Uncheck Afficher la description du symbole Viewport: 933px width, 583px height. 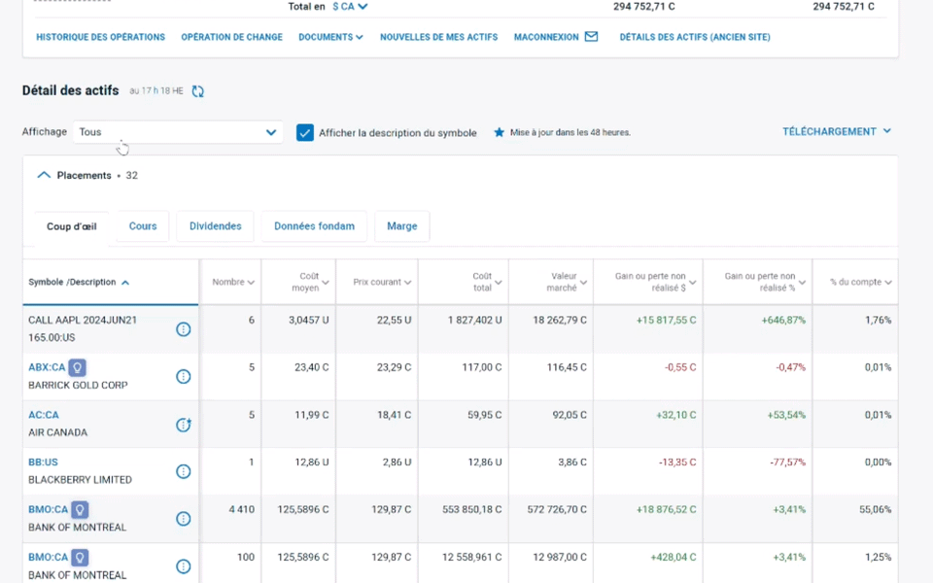[x=304, y=133]
